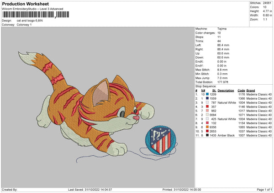
Task: Click the white swatch beside 787 stitches
Action: pos(207,102)
